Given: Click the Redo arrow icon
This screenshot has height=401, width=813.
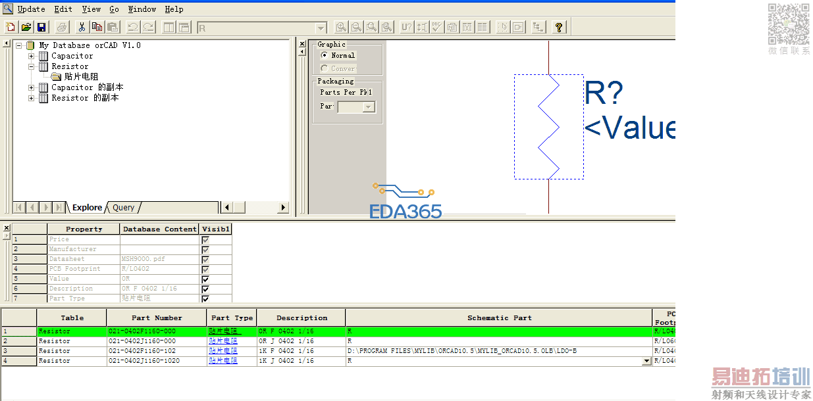Looking at the screenshot, I should [x=148, y=27].
